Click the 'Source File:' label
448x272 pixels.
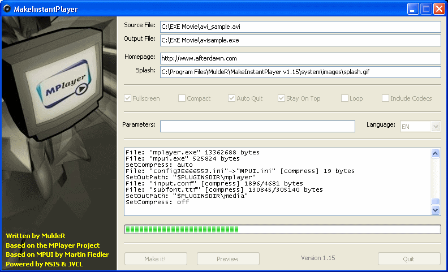coord(140,25)
